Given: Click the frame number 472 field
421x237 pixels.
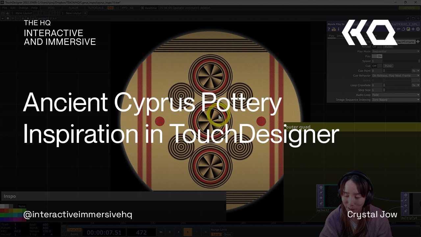Looking at the screenshot, I should coord(141,232).
